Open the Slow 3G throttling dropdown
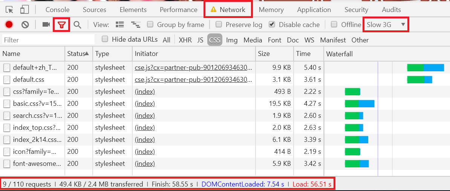 386,25
